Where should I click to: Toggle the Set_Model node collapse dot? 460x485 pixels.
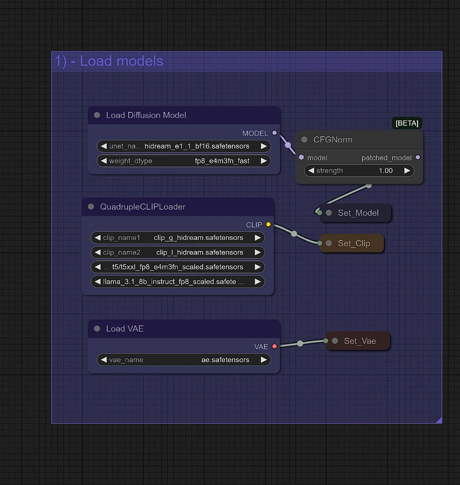coord(329,213)
